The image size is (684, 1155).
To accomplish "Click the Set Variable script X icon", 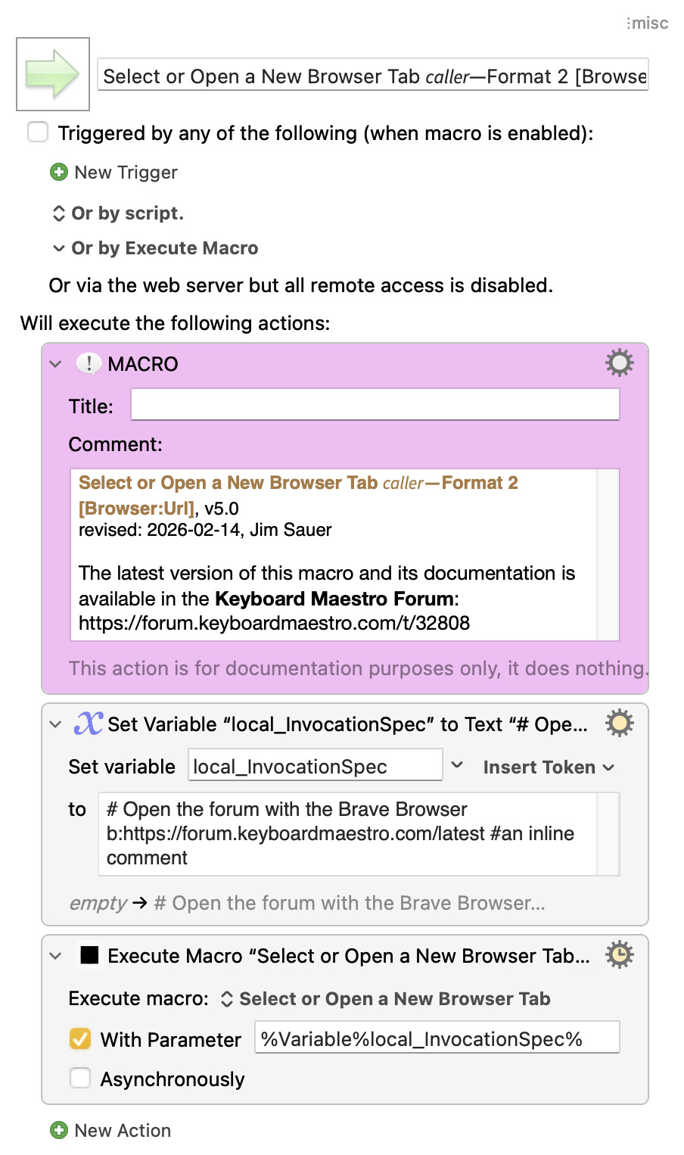I will tap(88, 724).
